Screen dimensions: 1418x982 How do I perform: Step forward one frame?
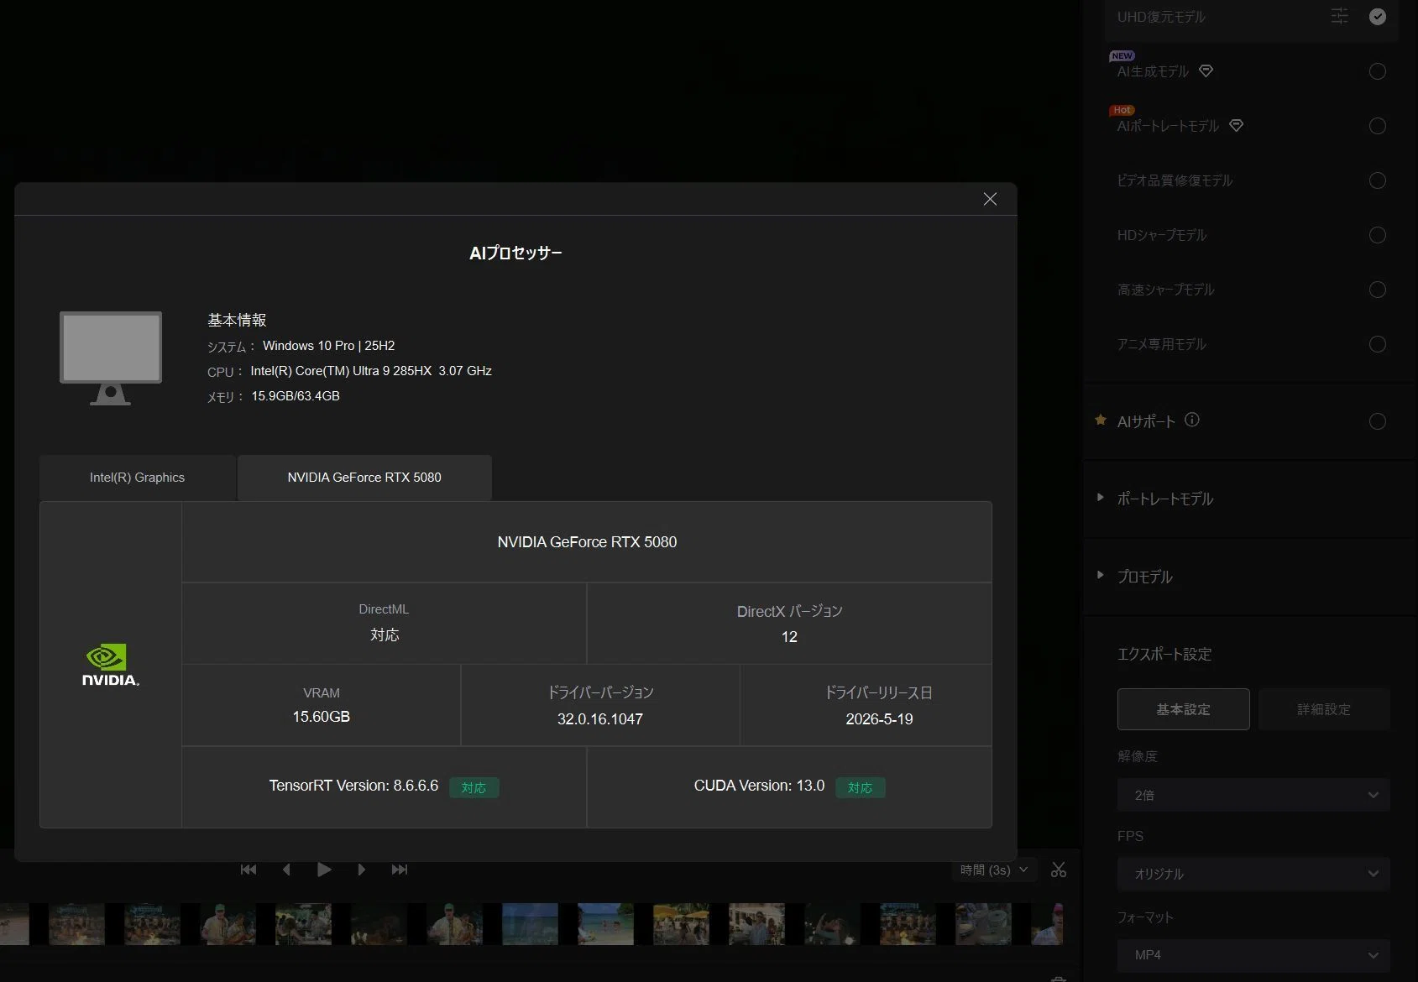pyautogui.click(x=362, y=870)
